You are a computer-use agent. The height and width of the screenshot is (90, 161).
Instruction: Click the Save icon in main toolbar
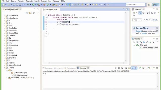[x=14, y=5]
